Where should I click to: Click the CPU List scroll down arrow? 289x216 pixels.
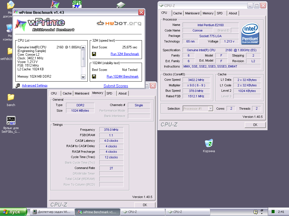pos(83,77)
